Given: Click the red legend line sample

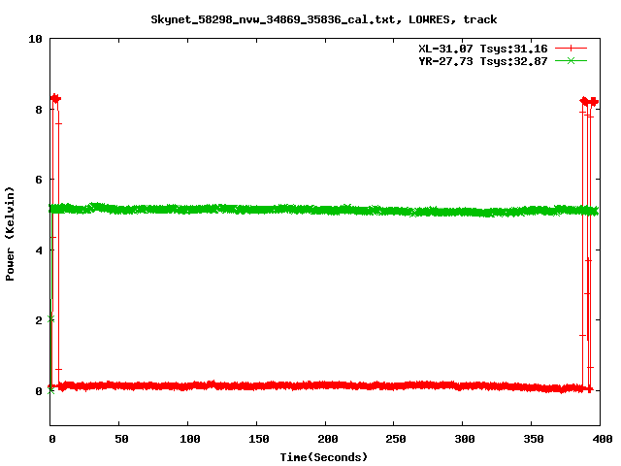Looking at the screenshot, I should [571, 49].
